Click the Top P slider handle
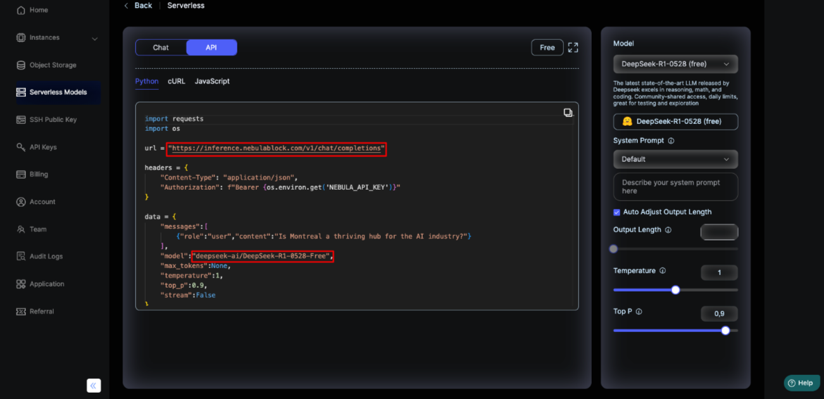This screenshot has width=824, height=399. (725, 331)
